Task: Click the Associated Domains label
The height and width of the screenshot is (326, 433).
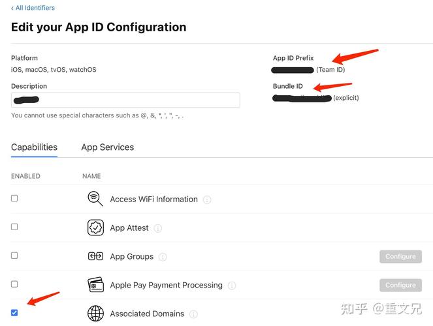Action: tap(147, 314)
